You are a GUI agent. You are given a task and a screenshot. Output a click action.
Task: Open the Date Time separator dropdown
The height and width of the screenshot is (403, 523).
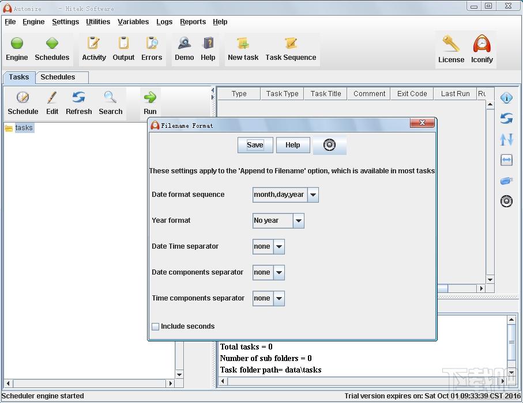pos(269,246)
